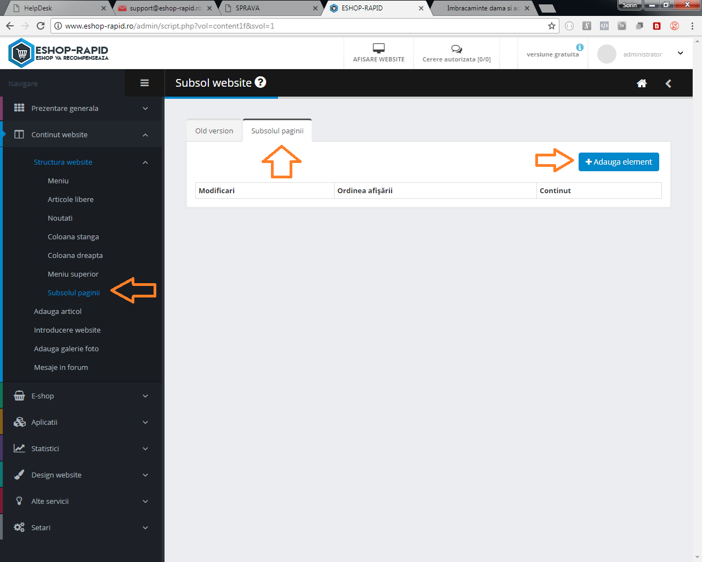The height and width of the screenshot is (562, 702).
Task: Open Noutati in sidebar
Action: (60, 218)
